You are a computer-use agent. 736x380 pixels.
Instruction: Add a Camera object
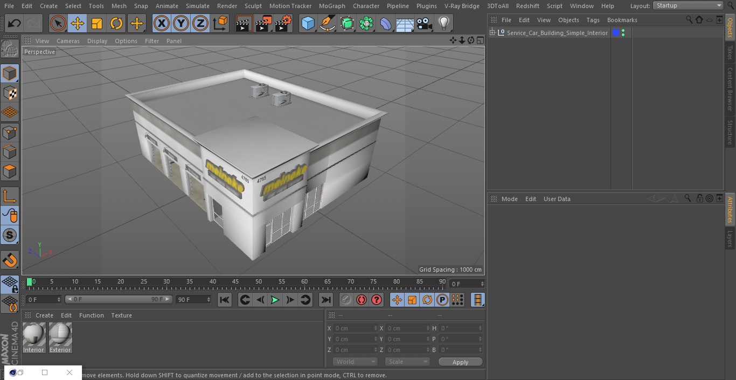(x=425, y=23)
